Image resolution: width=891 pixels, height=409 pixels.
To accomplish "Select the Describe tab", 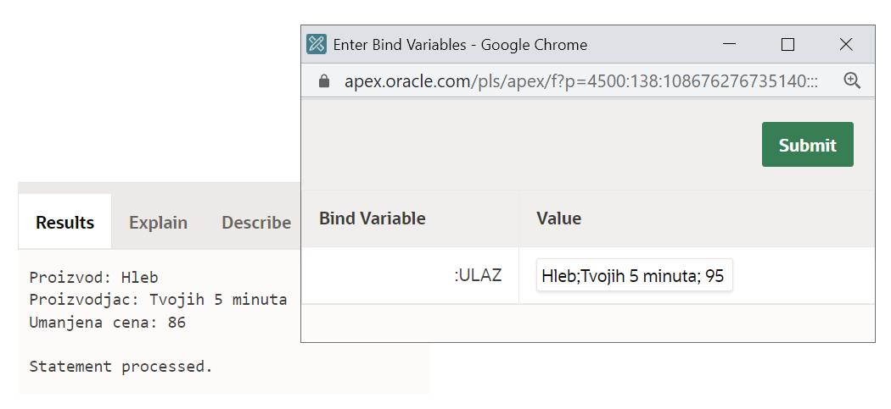I will coord(255,223).
